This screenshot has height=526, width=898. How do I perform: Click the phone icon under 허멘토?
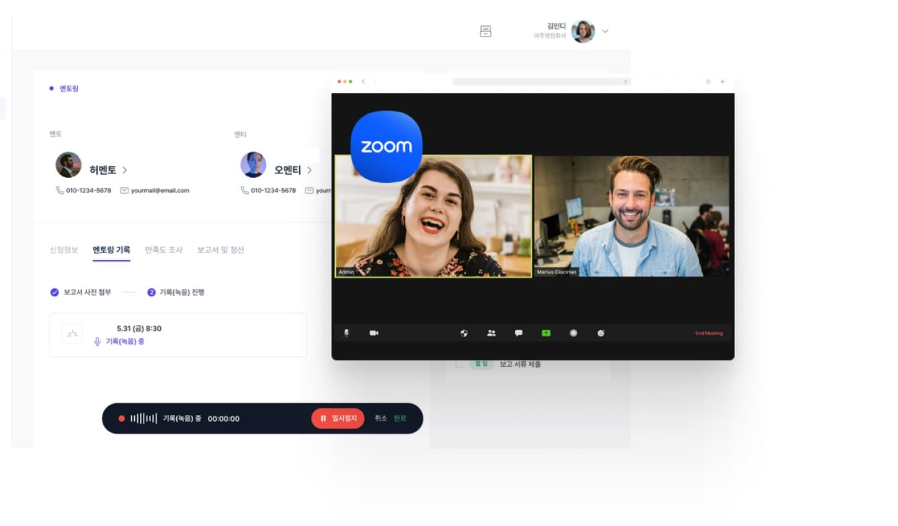[59, 190]
